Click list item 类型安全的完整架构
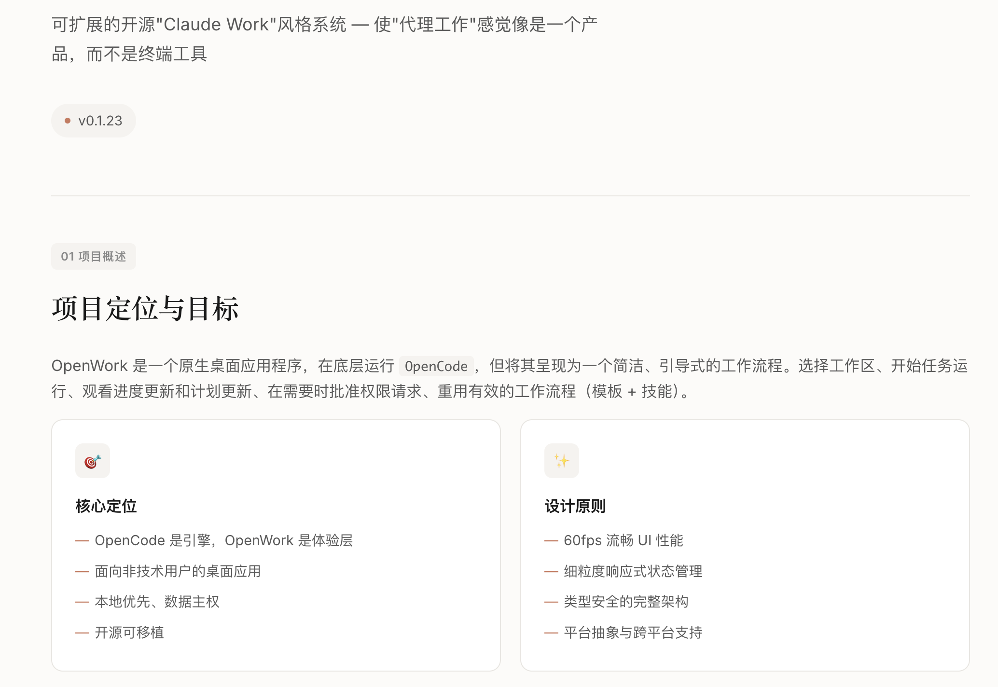The height and width of the screenshot is (687, 998). coord(626,602)
